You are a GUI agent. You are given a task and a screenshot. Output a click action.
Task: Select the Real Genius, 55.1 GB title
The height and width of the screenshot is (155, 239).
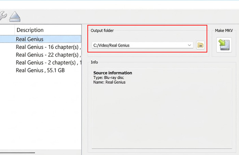[40, 70]
